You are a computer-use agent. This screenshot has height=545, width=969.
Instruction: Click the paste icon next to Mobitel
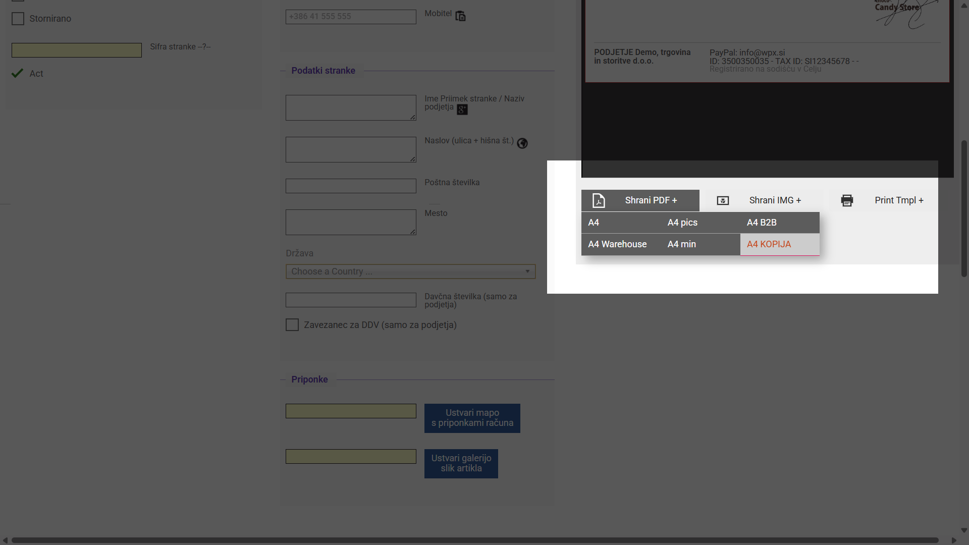coord(460,16)
